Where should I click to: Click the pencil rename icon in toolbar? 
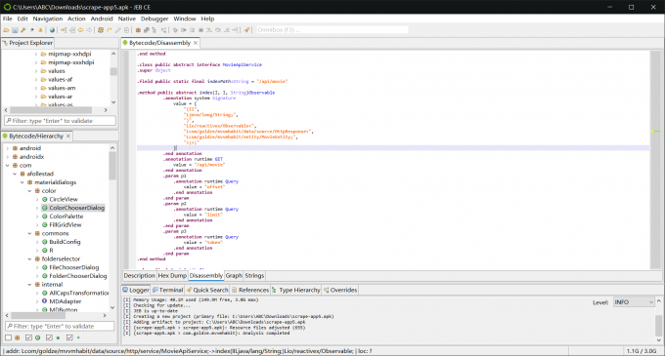coord(118,30)
